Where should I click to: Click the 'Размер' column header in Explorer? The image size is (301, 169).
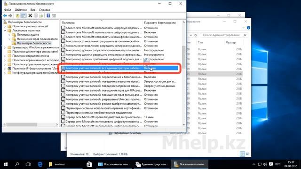point(231,42)
